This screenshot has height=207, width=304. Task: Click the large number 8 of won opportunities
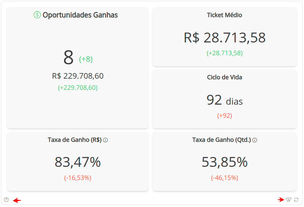click(68, 58)
